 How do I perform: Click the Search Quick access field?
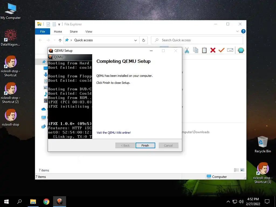tap(197, 40)
